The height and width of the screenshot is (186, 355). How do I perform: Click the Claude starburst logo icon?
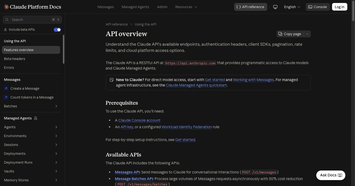[6, 7]
